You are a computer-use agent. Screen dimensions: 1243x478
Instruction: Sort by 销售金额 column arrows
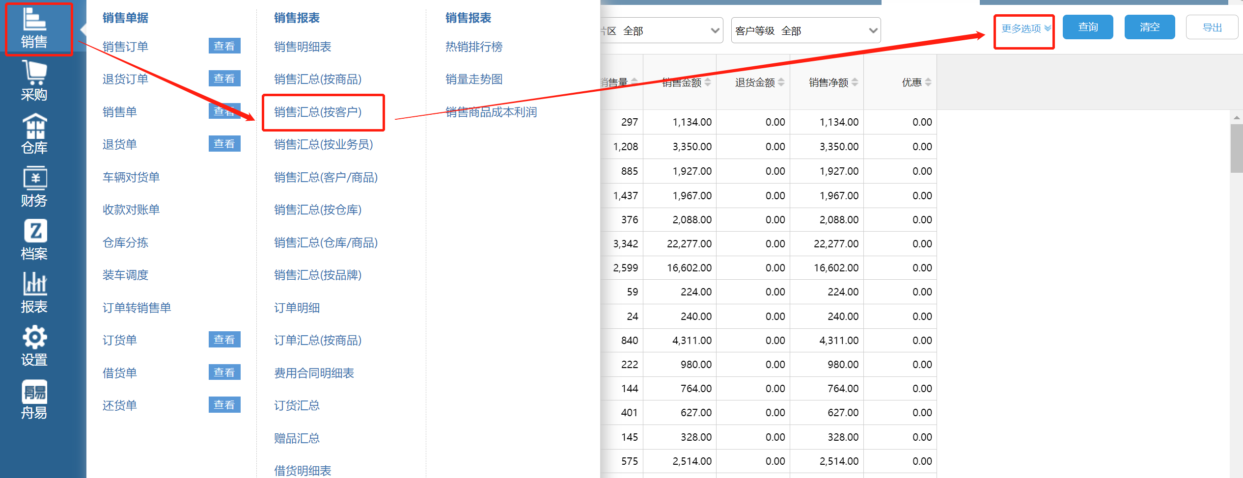tap(708, 82)
